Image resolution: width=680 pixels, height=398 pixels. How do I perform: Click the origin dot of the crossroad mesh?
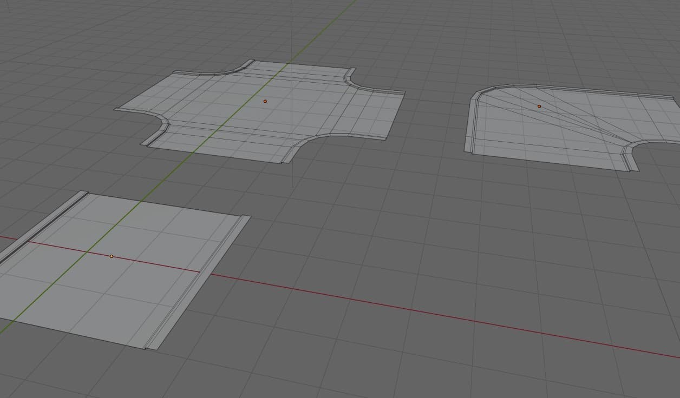265,101
